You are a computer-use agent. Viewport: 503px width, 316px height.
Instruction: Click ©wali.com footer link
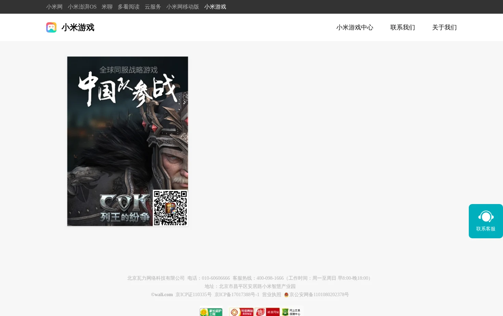[162, 295]
